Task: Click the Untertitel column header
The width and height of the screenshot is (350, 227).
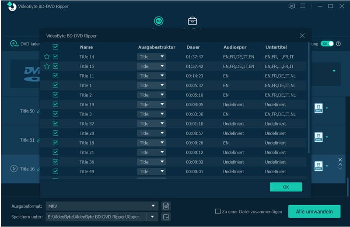Action: [276, 47]
